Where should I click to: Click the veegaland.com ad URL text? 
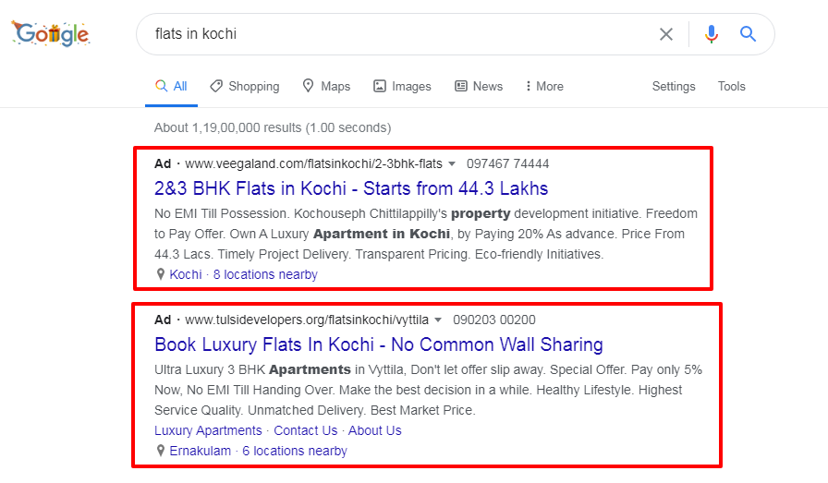coord(313,164)
